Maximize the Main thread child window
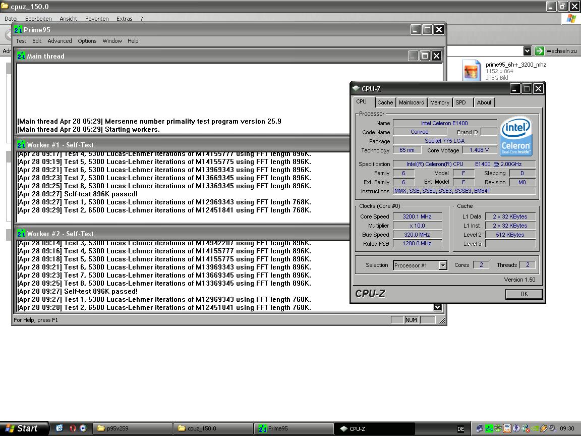The height and width of the screenshot is (436, 581). (x=425, y=56)
